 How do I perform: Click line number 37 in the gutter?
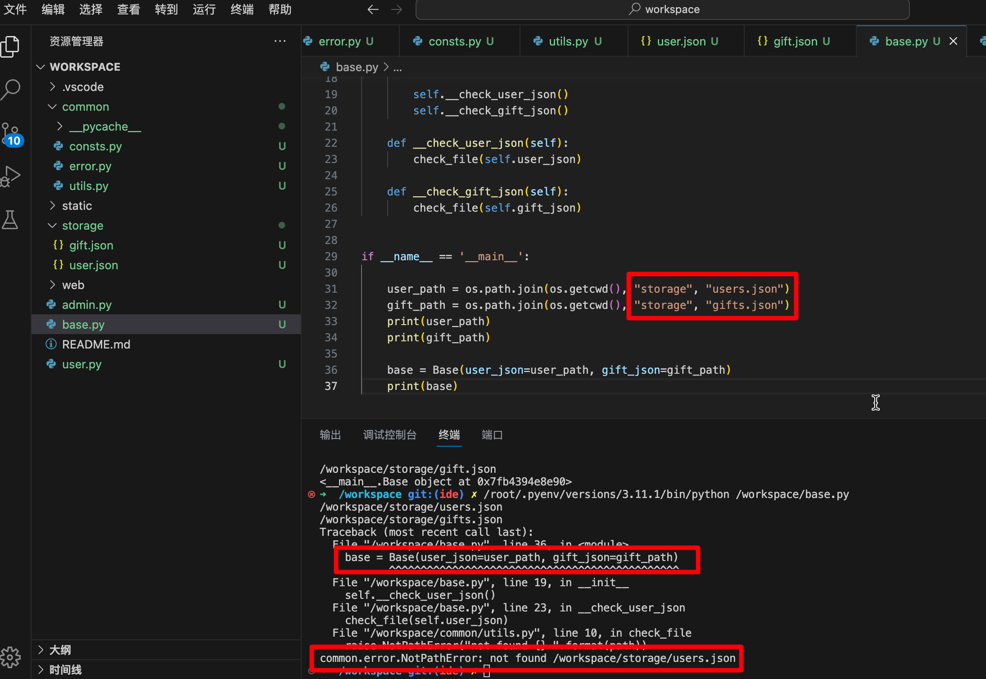coord(331,386)
